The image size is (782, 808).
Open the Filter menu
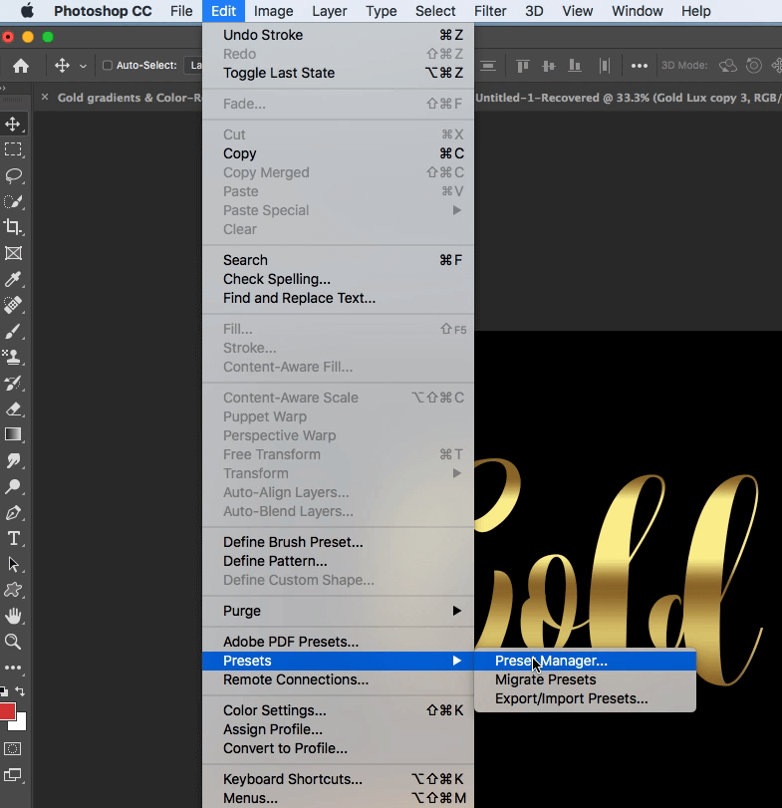490,11
